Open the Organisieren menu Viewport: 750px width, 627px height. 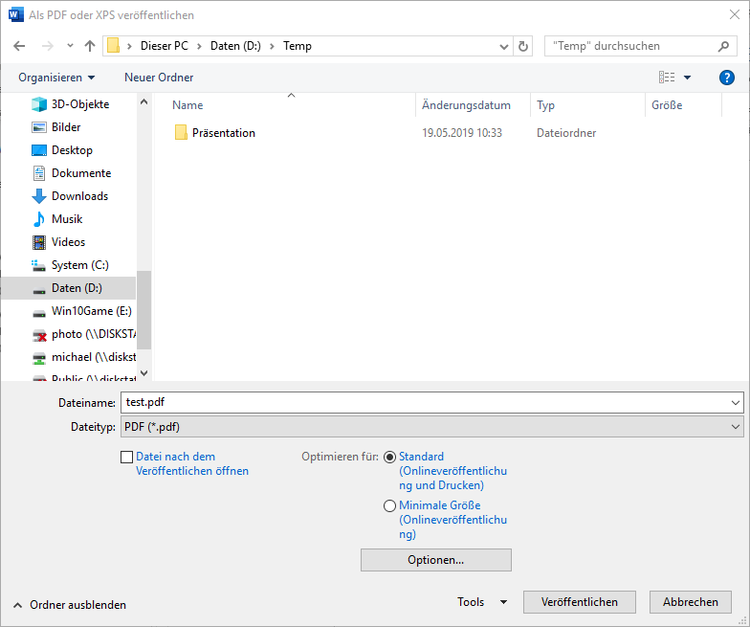click(56, 78)
